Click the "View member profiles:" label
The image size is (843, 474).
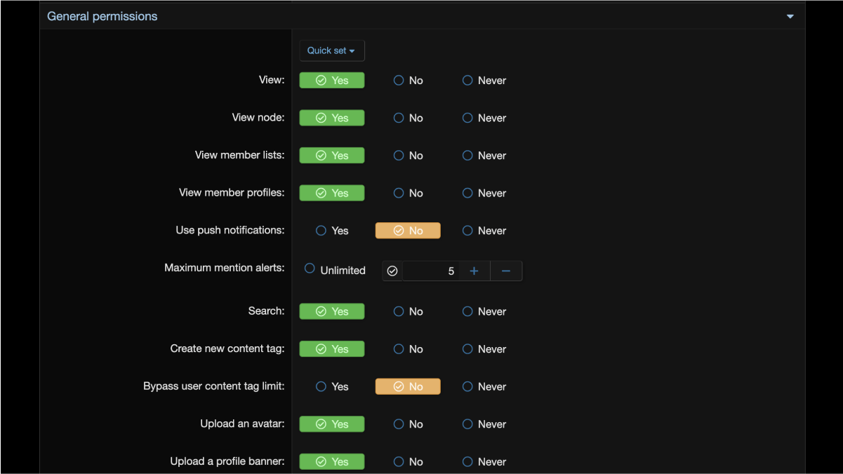point(232,192)
